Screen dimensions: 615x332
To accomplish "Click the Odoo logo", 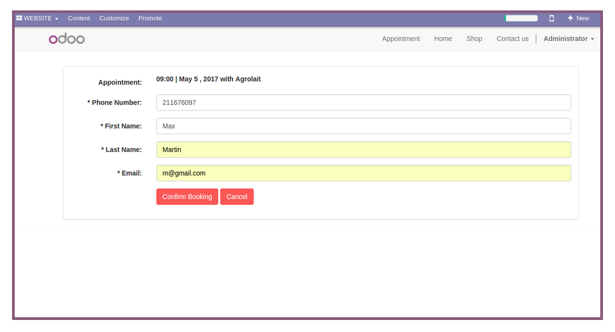I will 67,38.
